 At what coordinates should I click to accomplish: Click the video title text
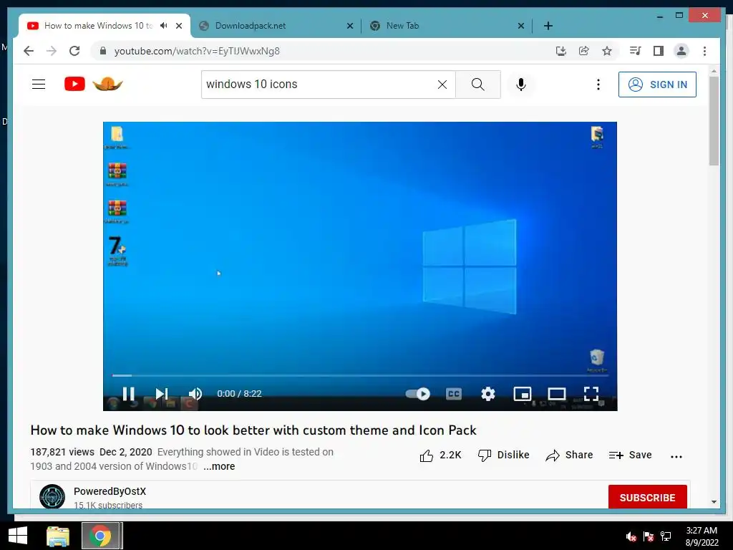(253, 430)
